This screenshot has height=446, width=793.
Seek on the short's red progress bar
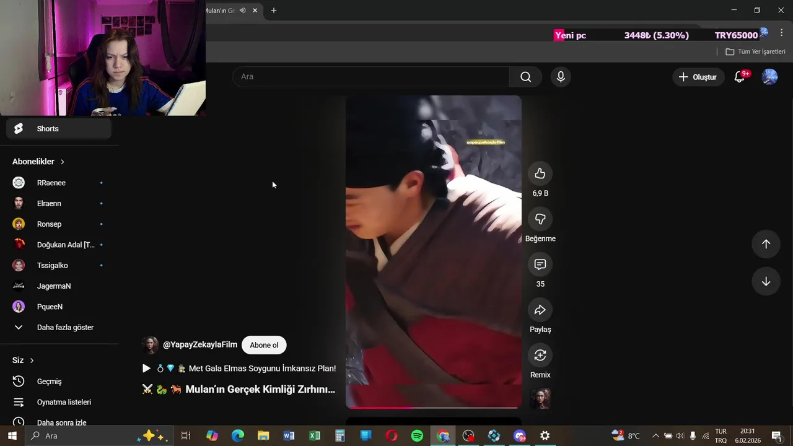point(433,408)
